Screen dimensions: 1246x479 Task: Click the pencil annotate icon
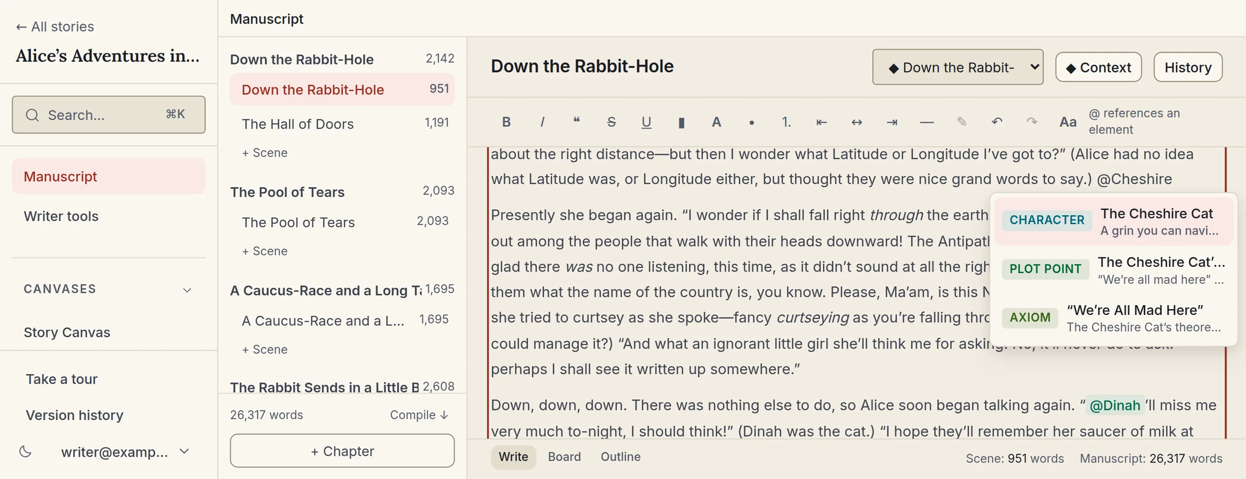click(x=962, y=122)
